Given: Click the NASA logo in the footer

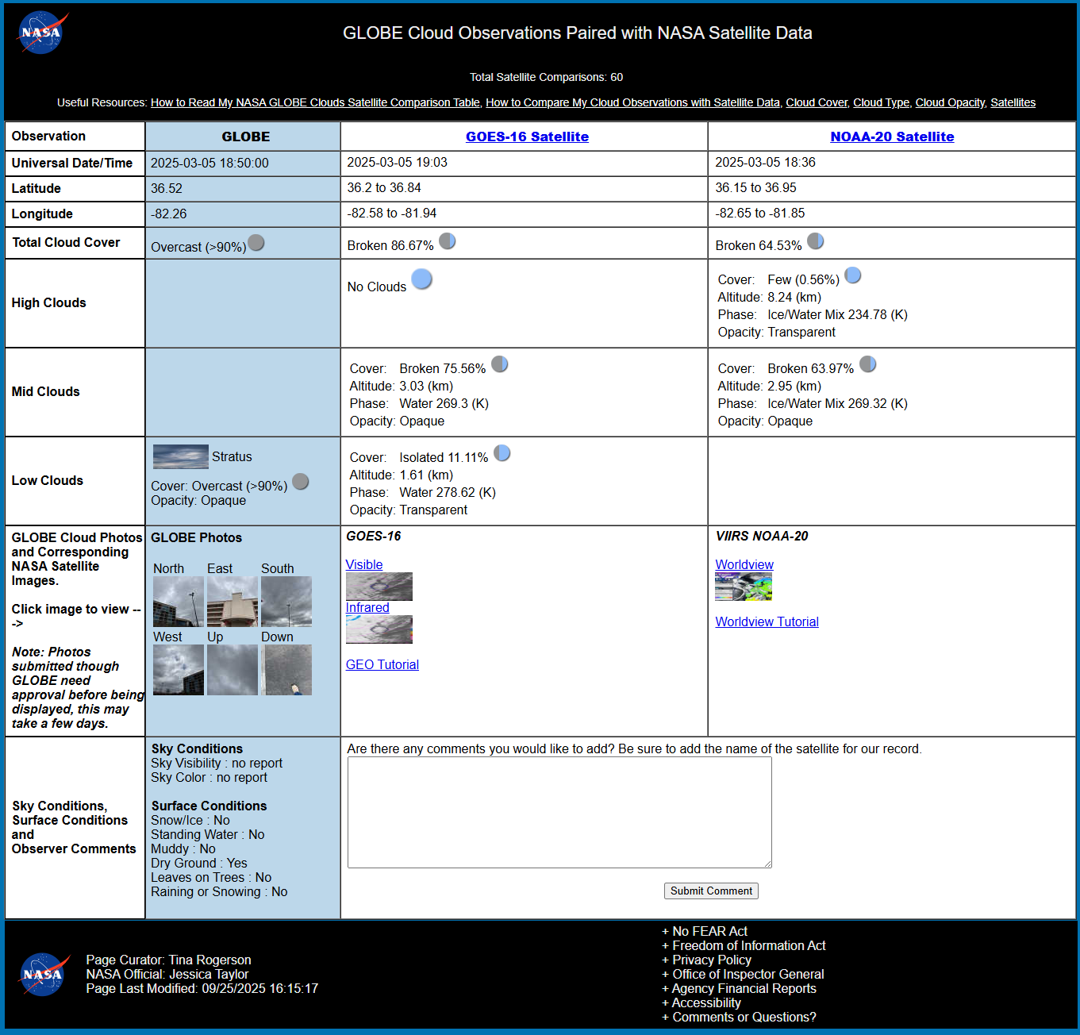Looking at the screenshot, I should pyautogui.click(x=43, y=974).
